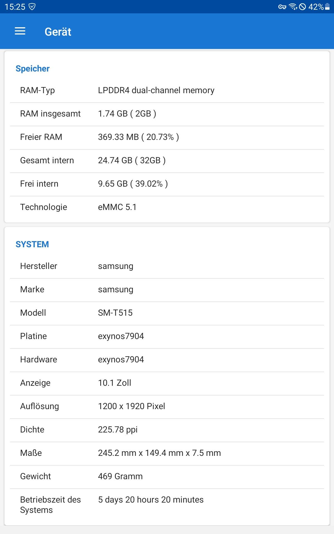Tap the Gerät page title
This screenshot has height=534, width=334.
coord(58,32)
